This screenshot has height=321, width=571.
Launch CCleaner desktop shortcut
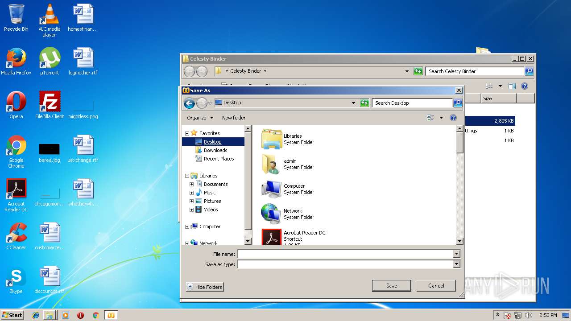pos(16,236)
